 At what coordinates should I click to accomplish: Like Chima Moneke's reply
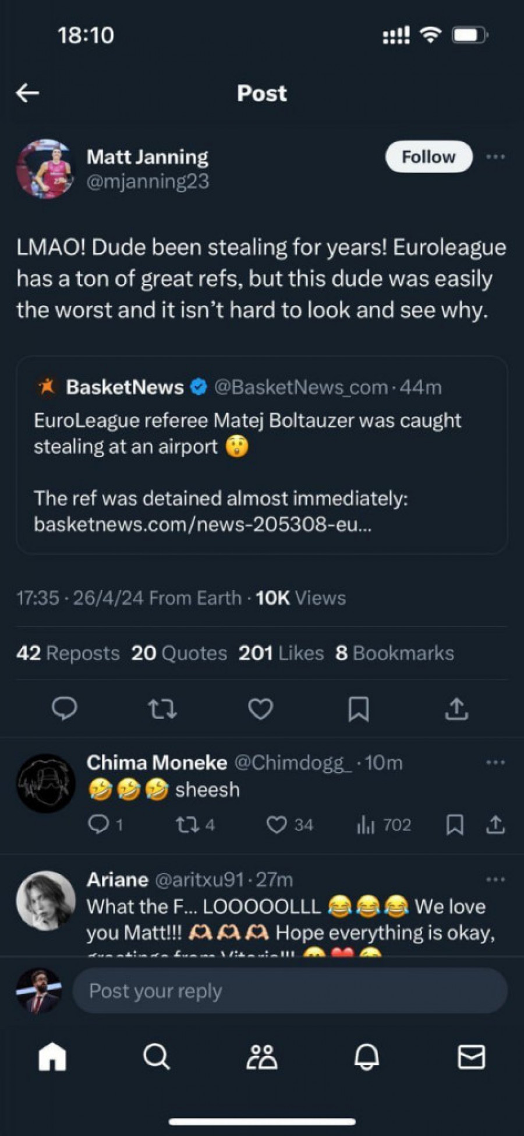point(277,825)
